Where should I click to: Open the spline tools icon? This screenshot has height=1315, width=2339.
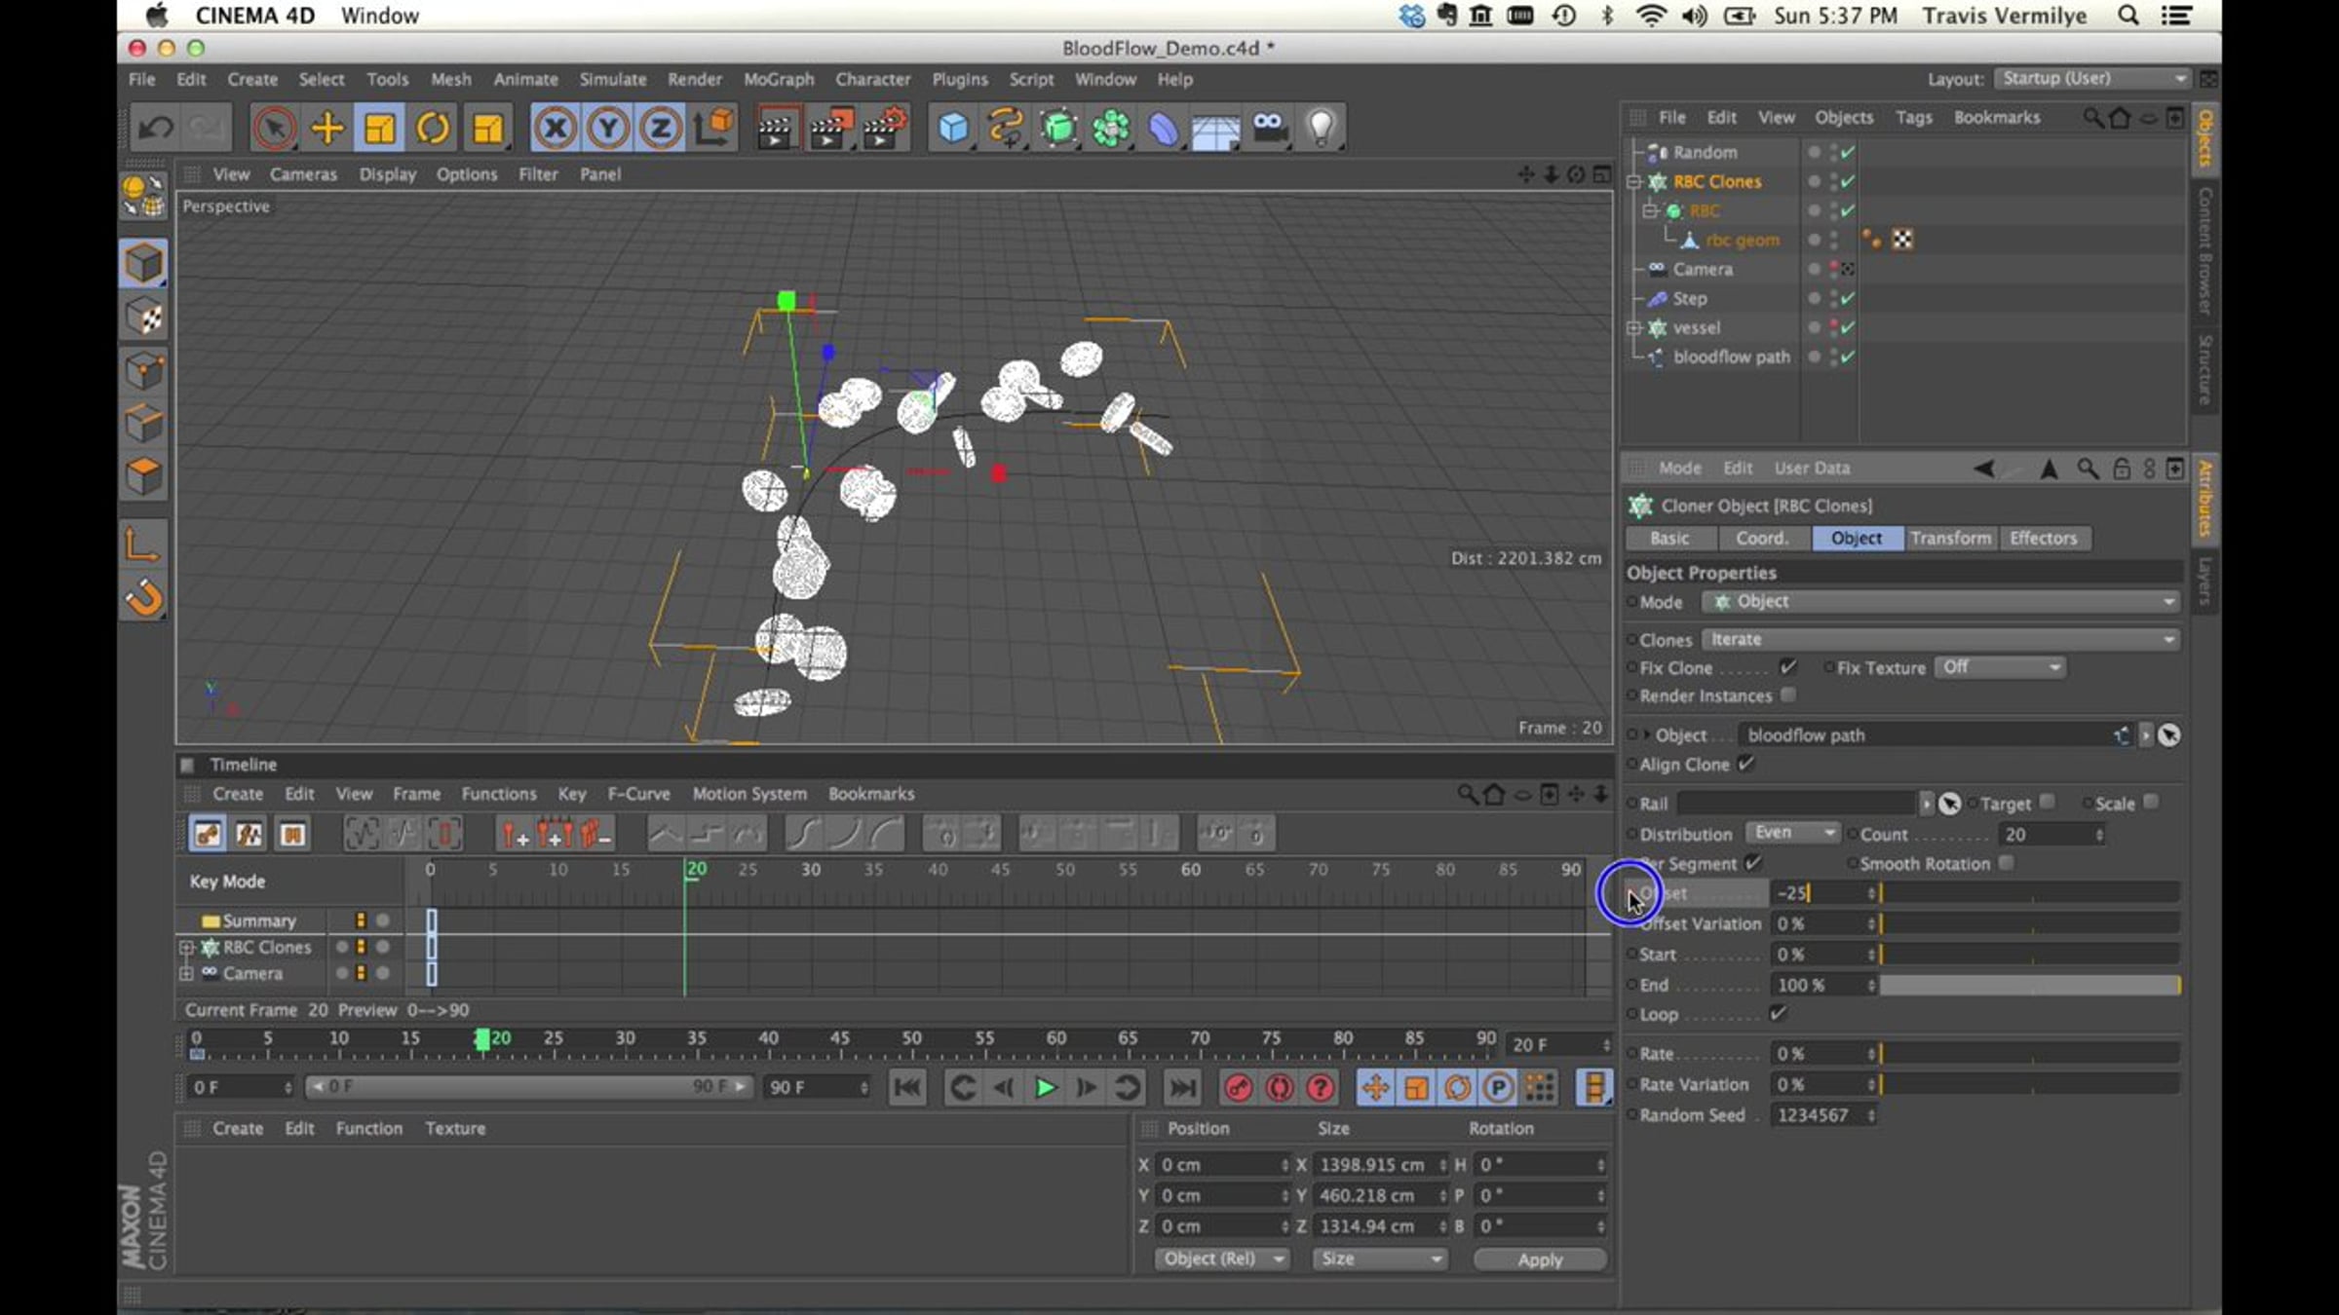(1006, 128)
